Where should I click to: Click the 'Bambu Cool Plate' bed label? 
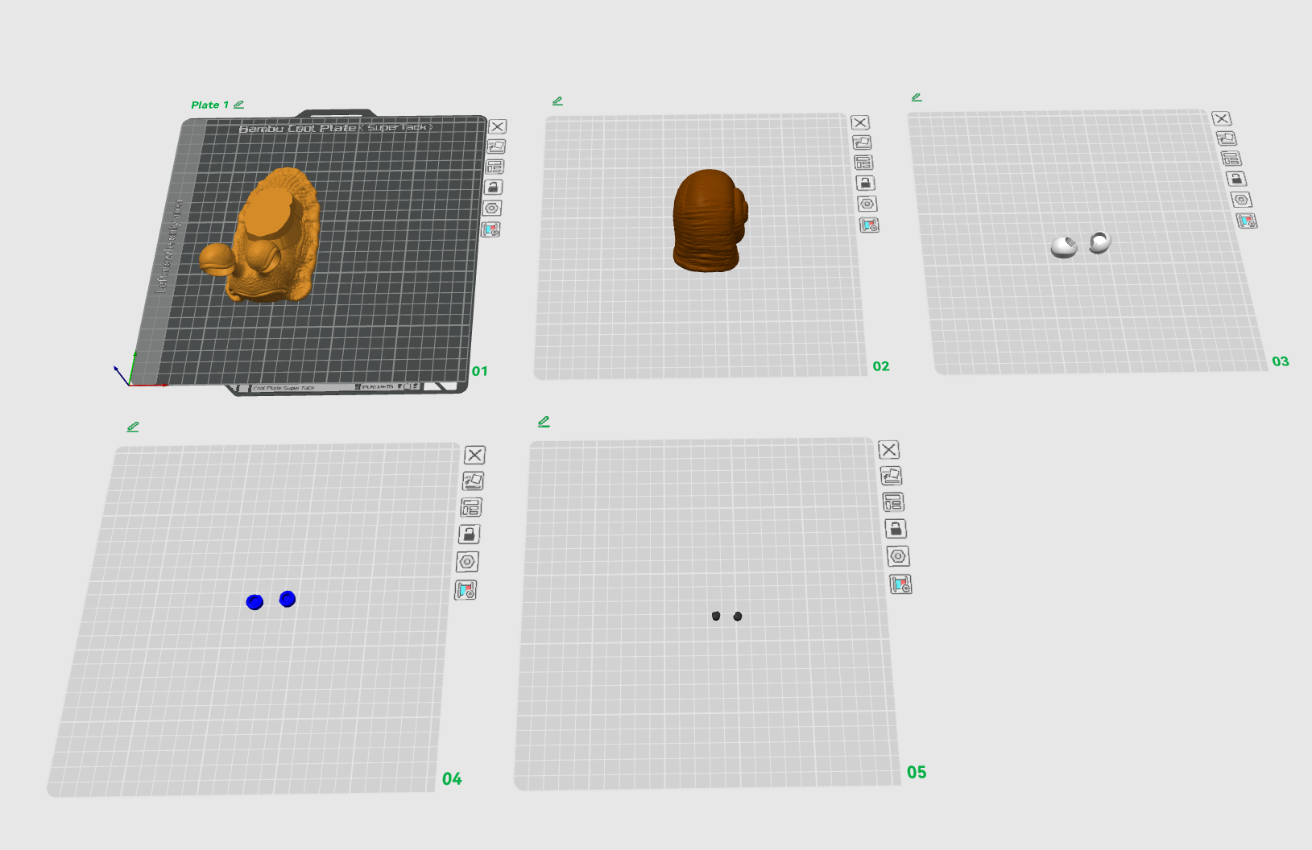[297, 128]
